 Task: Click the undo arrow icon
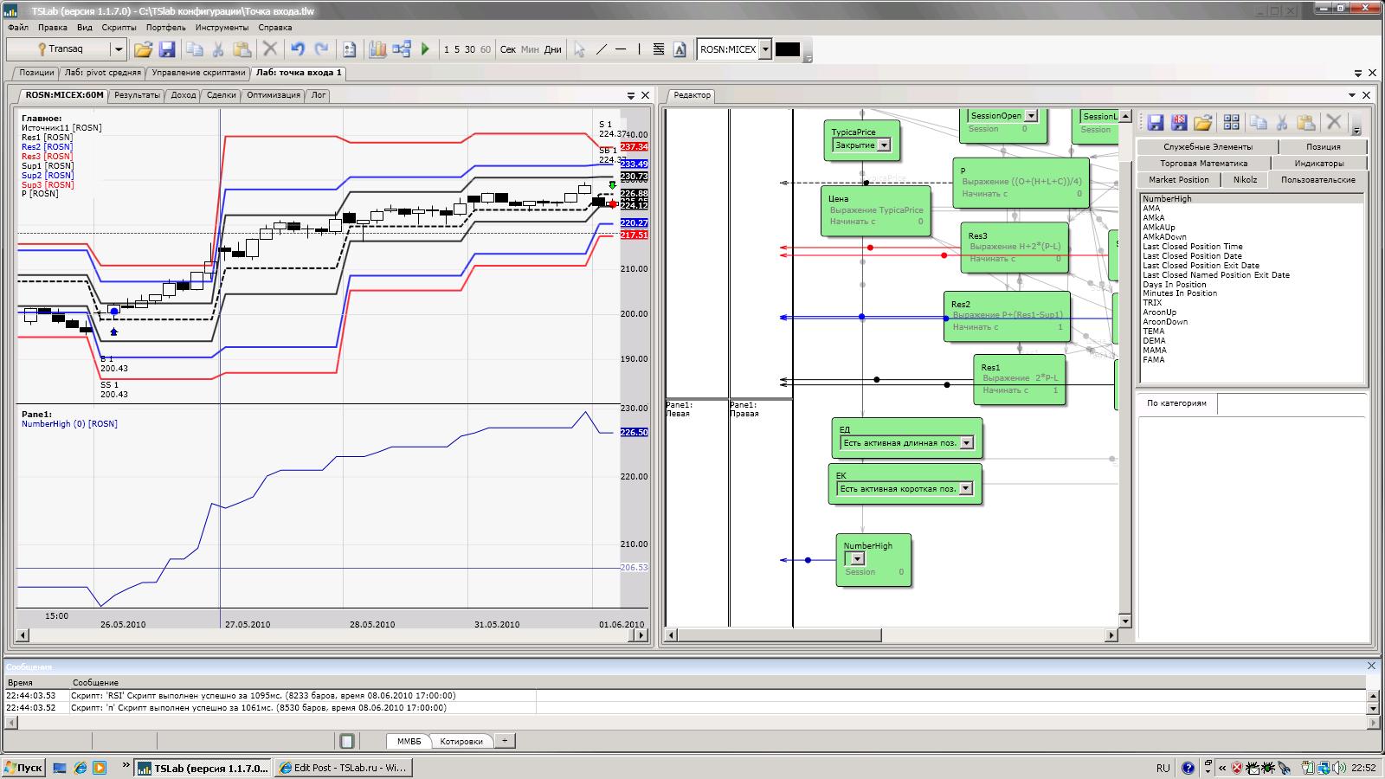click(x=297, y=49)
